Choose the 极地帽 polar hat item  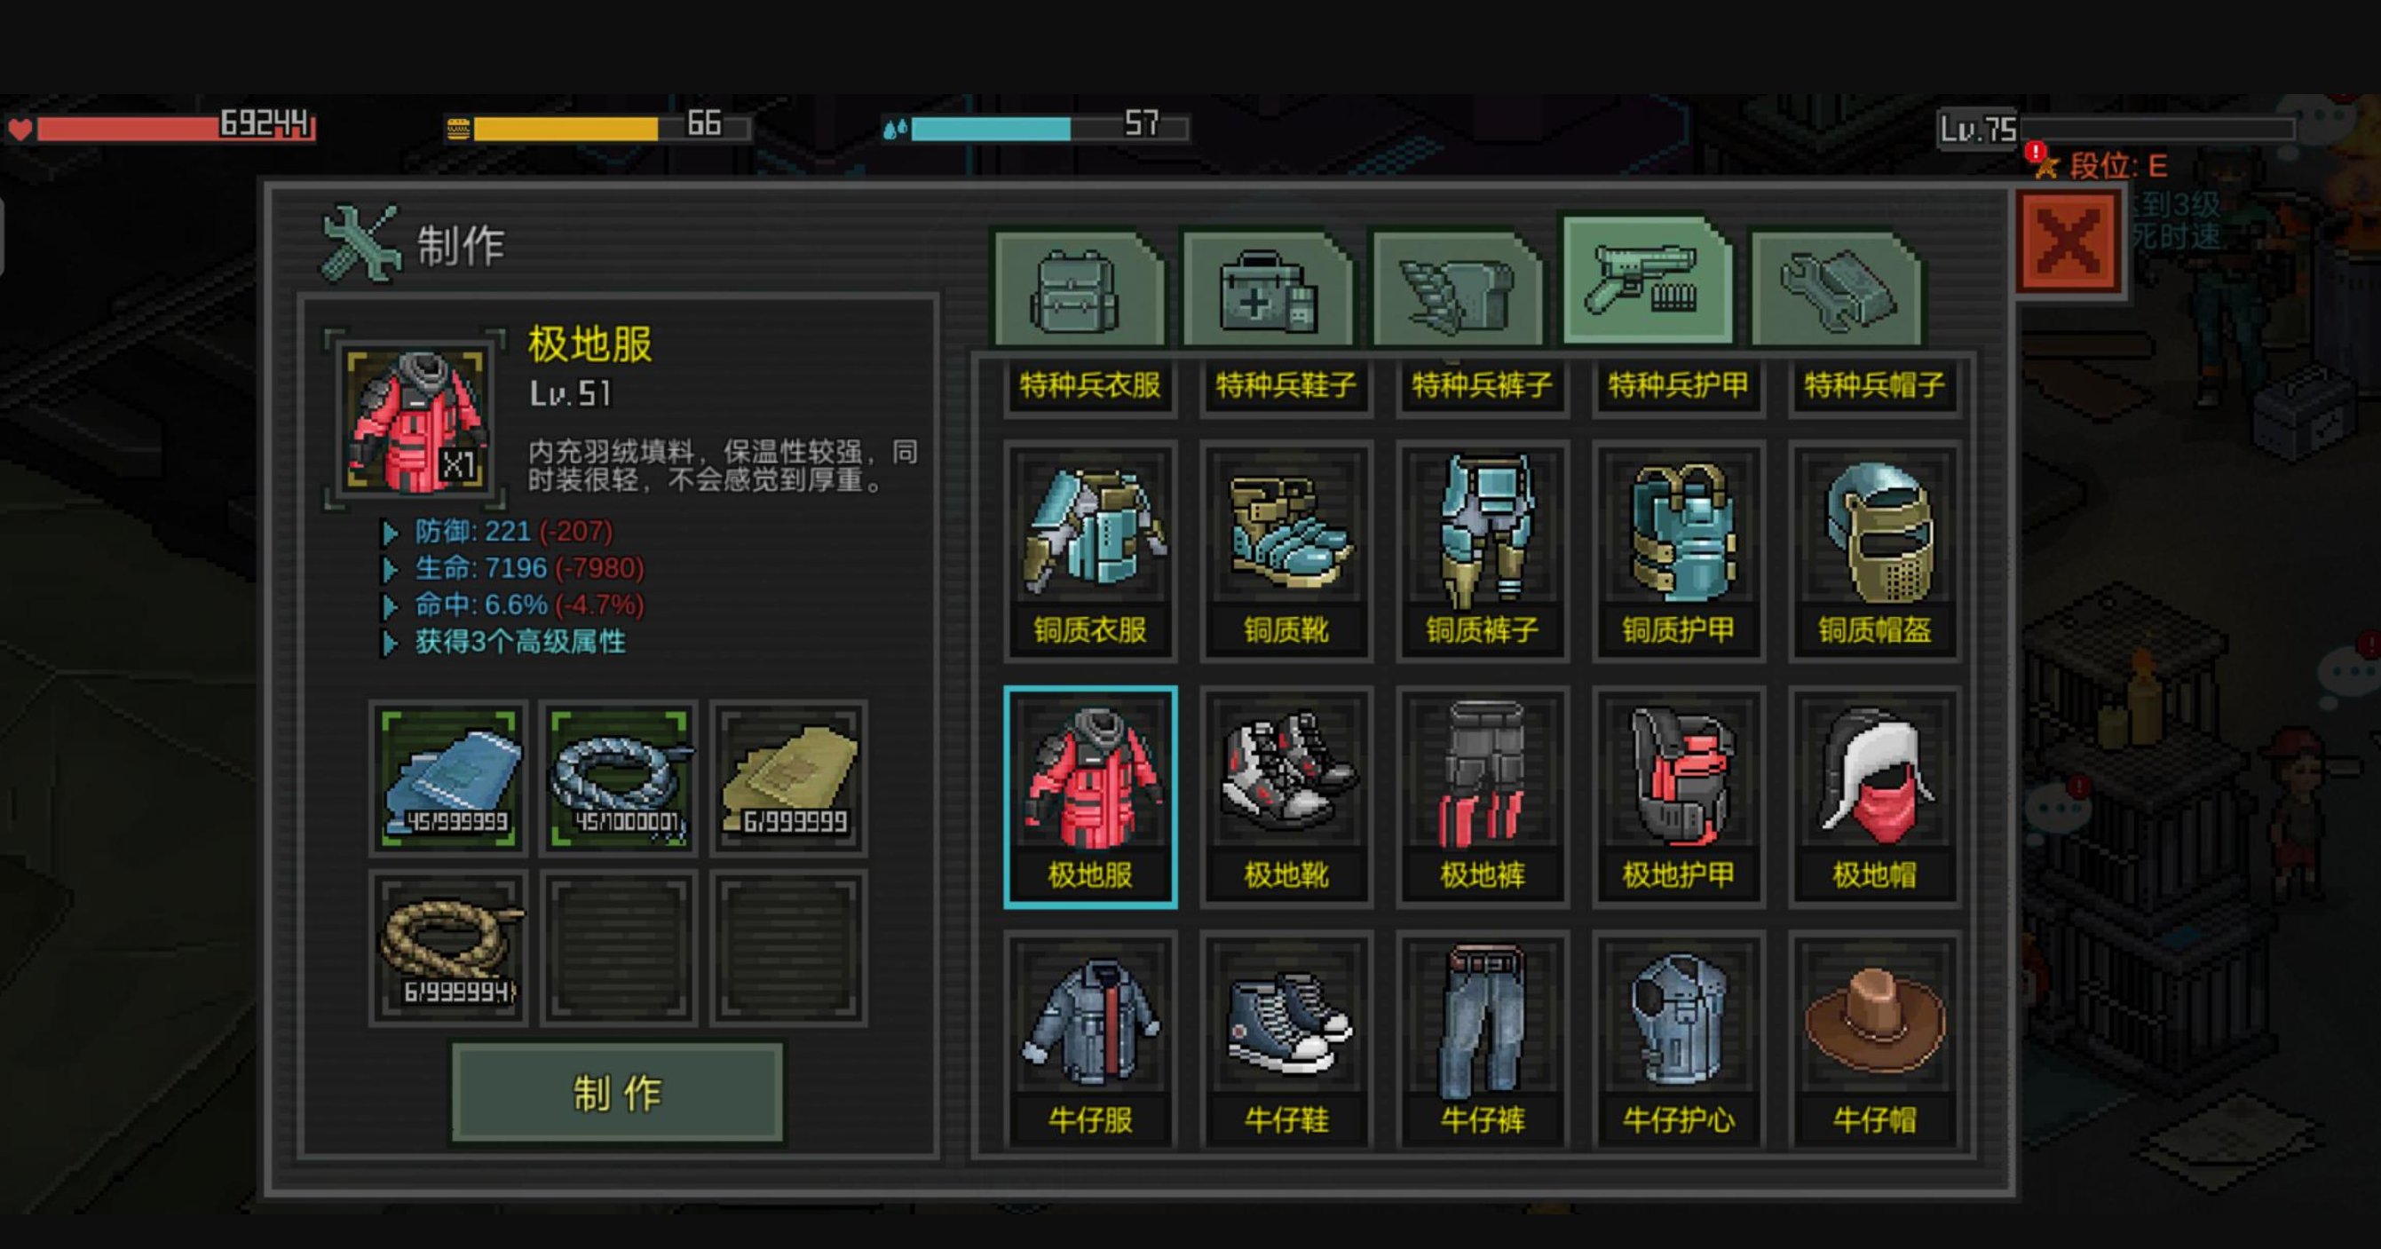[1873, 797]
